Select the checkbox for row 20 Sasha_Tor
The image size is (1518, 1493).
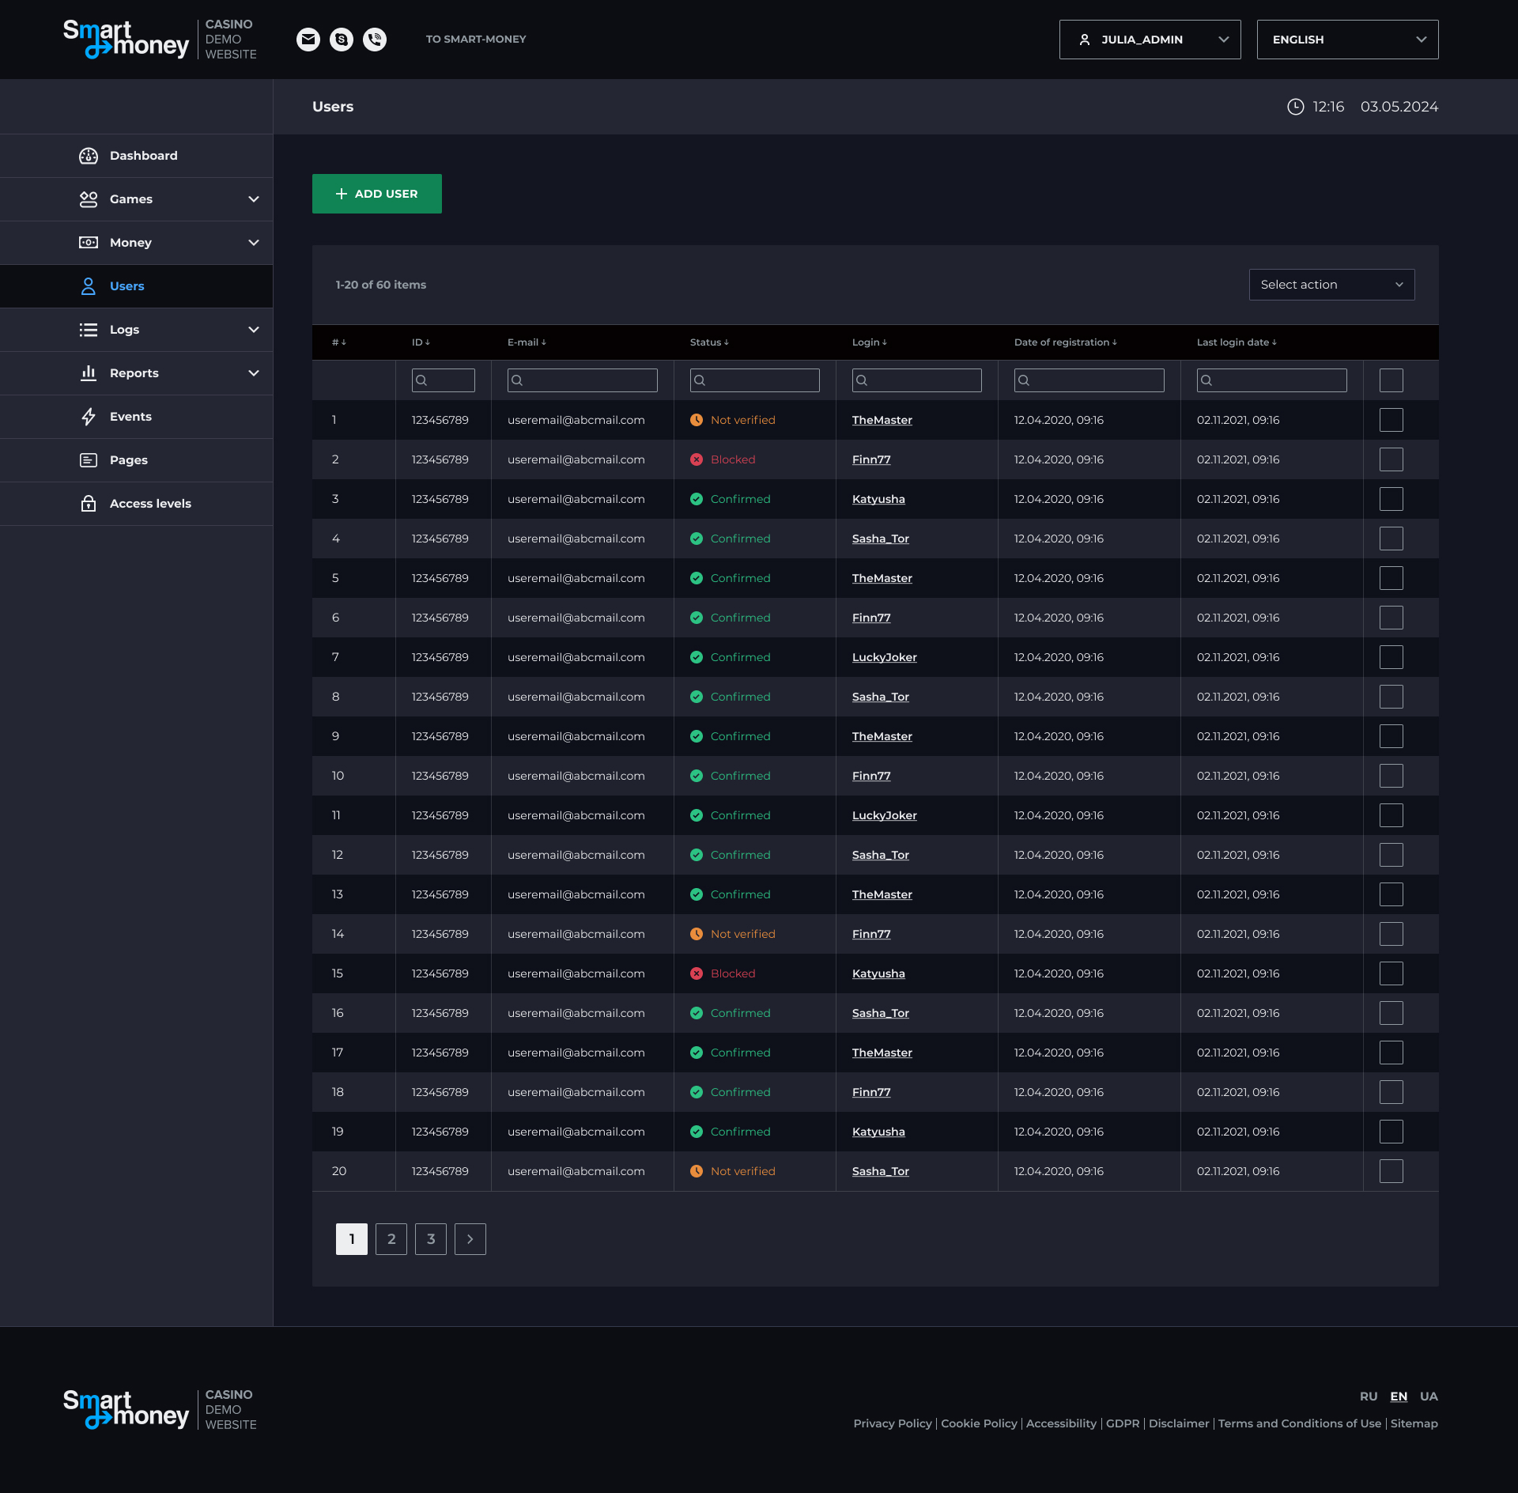[1391, 1171]
